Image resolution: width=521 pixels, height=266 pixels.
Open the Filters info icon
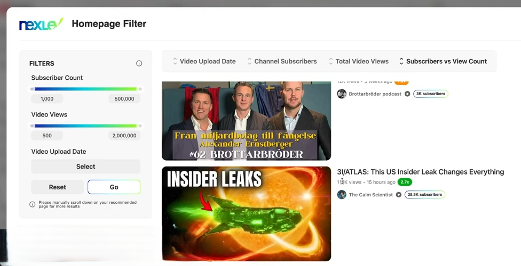(x=139, y=63)
